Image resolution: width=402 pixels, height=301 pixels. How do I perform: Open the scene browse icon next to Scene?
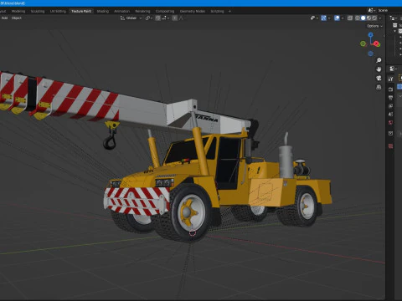[x=372, y=10]
